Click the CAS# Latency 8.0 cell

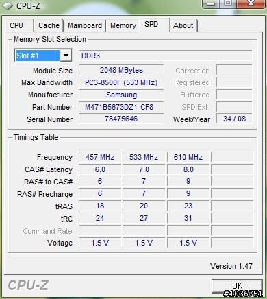(188, 169)
